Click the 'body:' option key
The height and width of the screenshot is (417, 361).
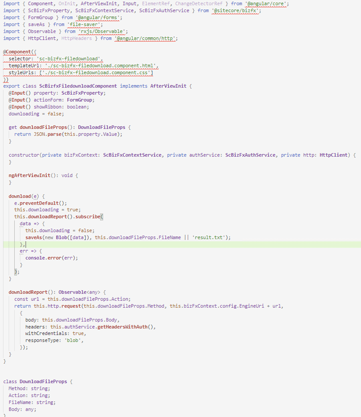pos(32,320)
